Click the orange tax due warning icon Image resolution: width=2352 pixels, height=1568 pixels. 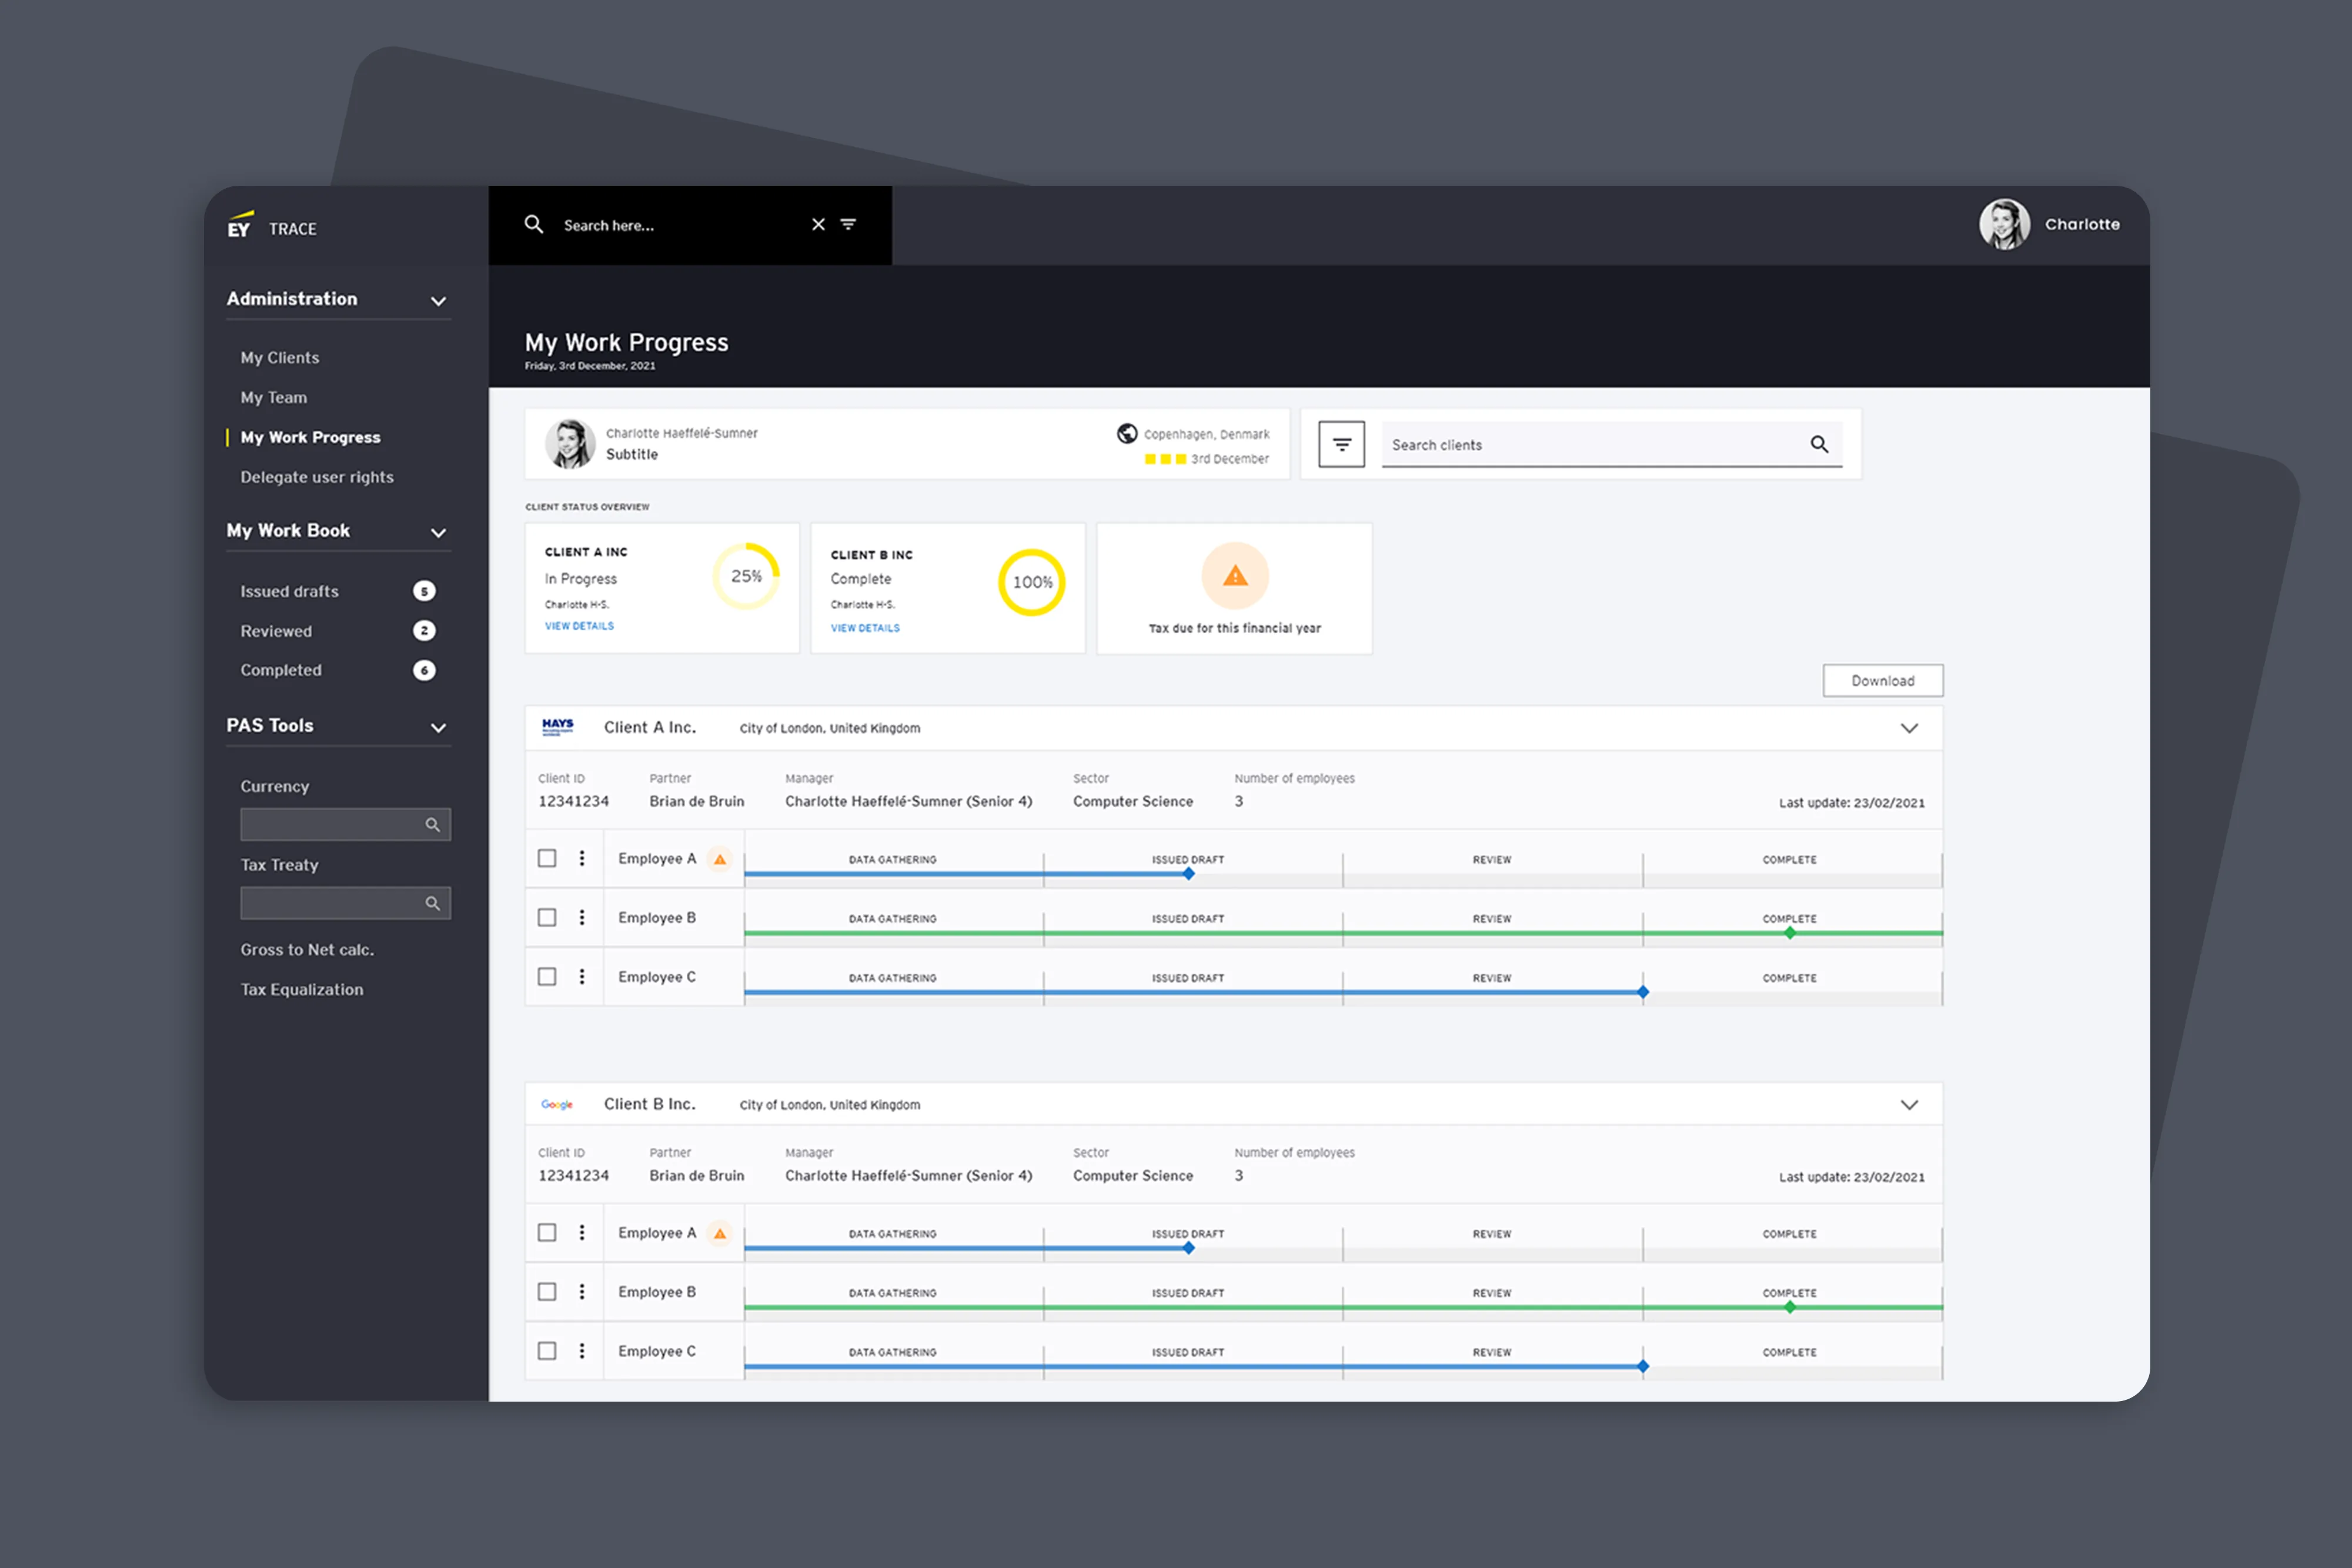pyautogui.click(x=1235, y=576)
